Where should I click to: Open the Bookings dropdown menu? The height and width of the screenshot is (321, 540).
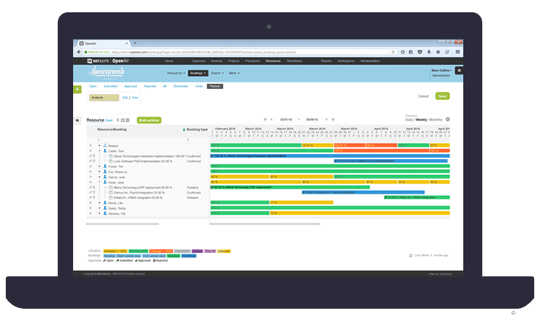198,73
